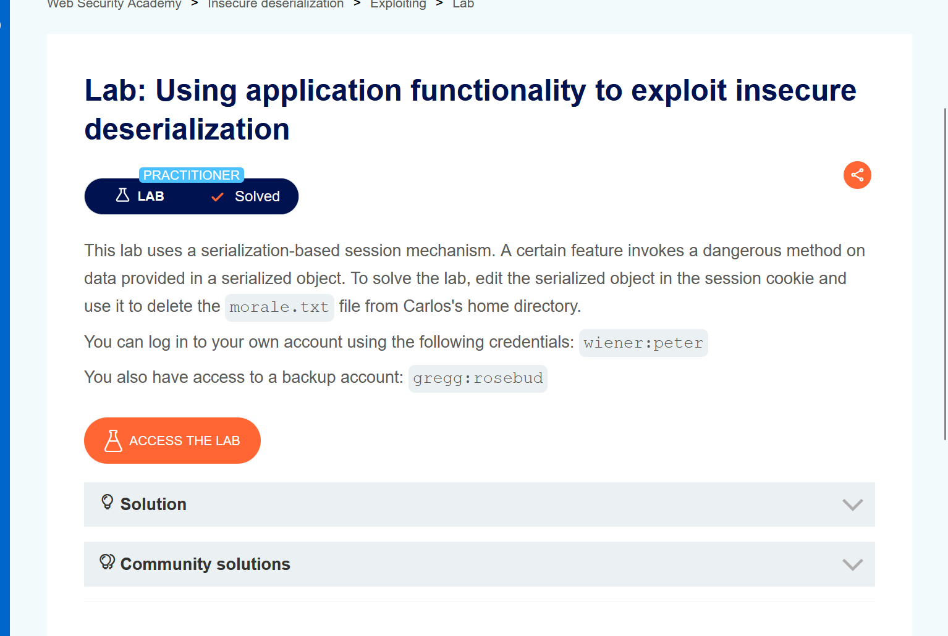Screen dimensions: 948x636
Task: Click the lightbulb icon beside Solution
Action: pyautogui.click(x=108, y=502)
